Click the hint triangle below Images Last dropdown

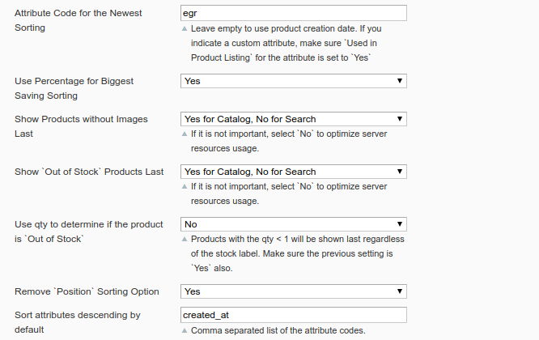click(184, 134)
